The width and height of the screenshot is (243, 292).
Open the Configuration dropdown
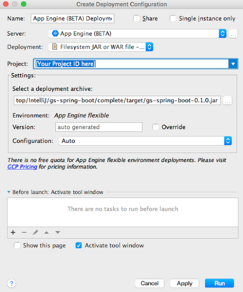145,141
